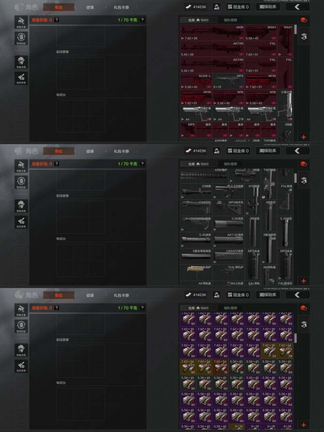
Task: Click storage scrollbar thumb in middle screenshot
Action: (x=295, y=178)
